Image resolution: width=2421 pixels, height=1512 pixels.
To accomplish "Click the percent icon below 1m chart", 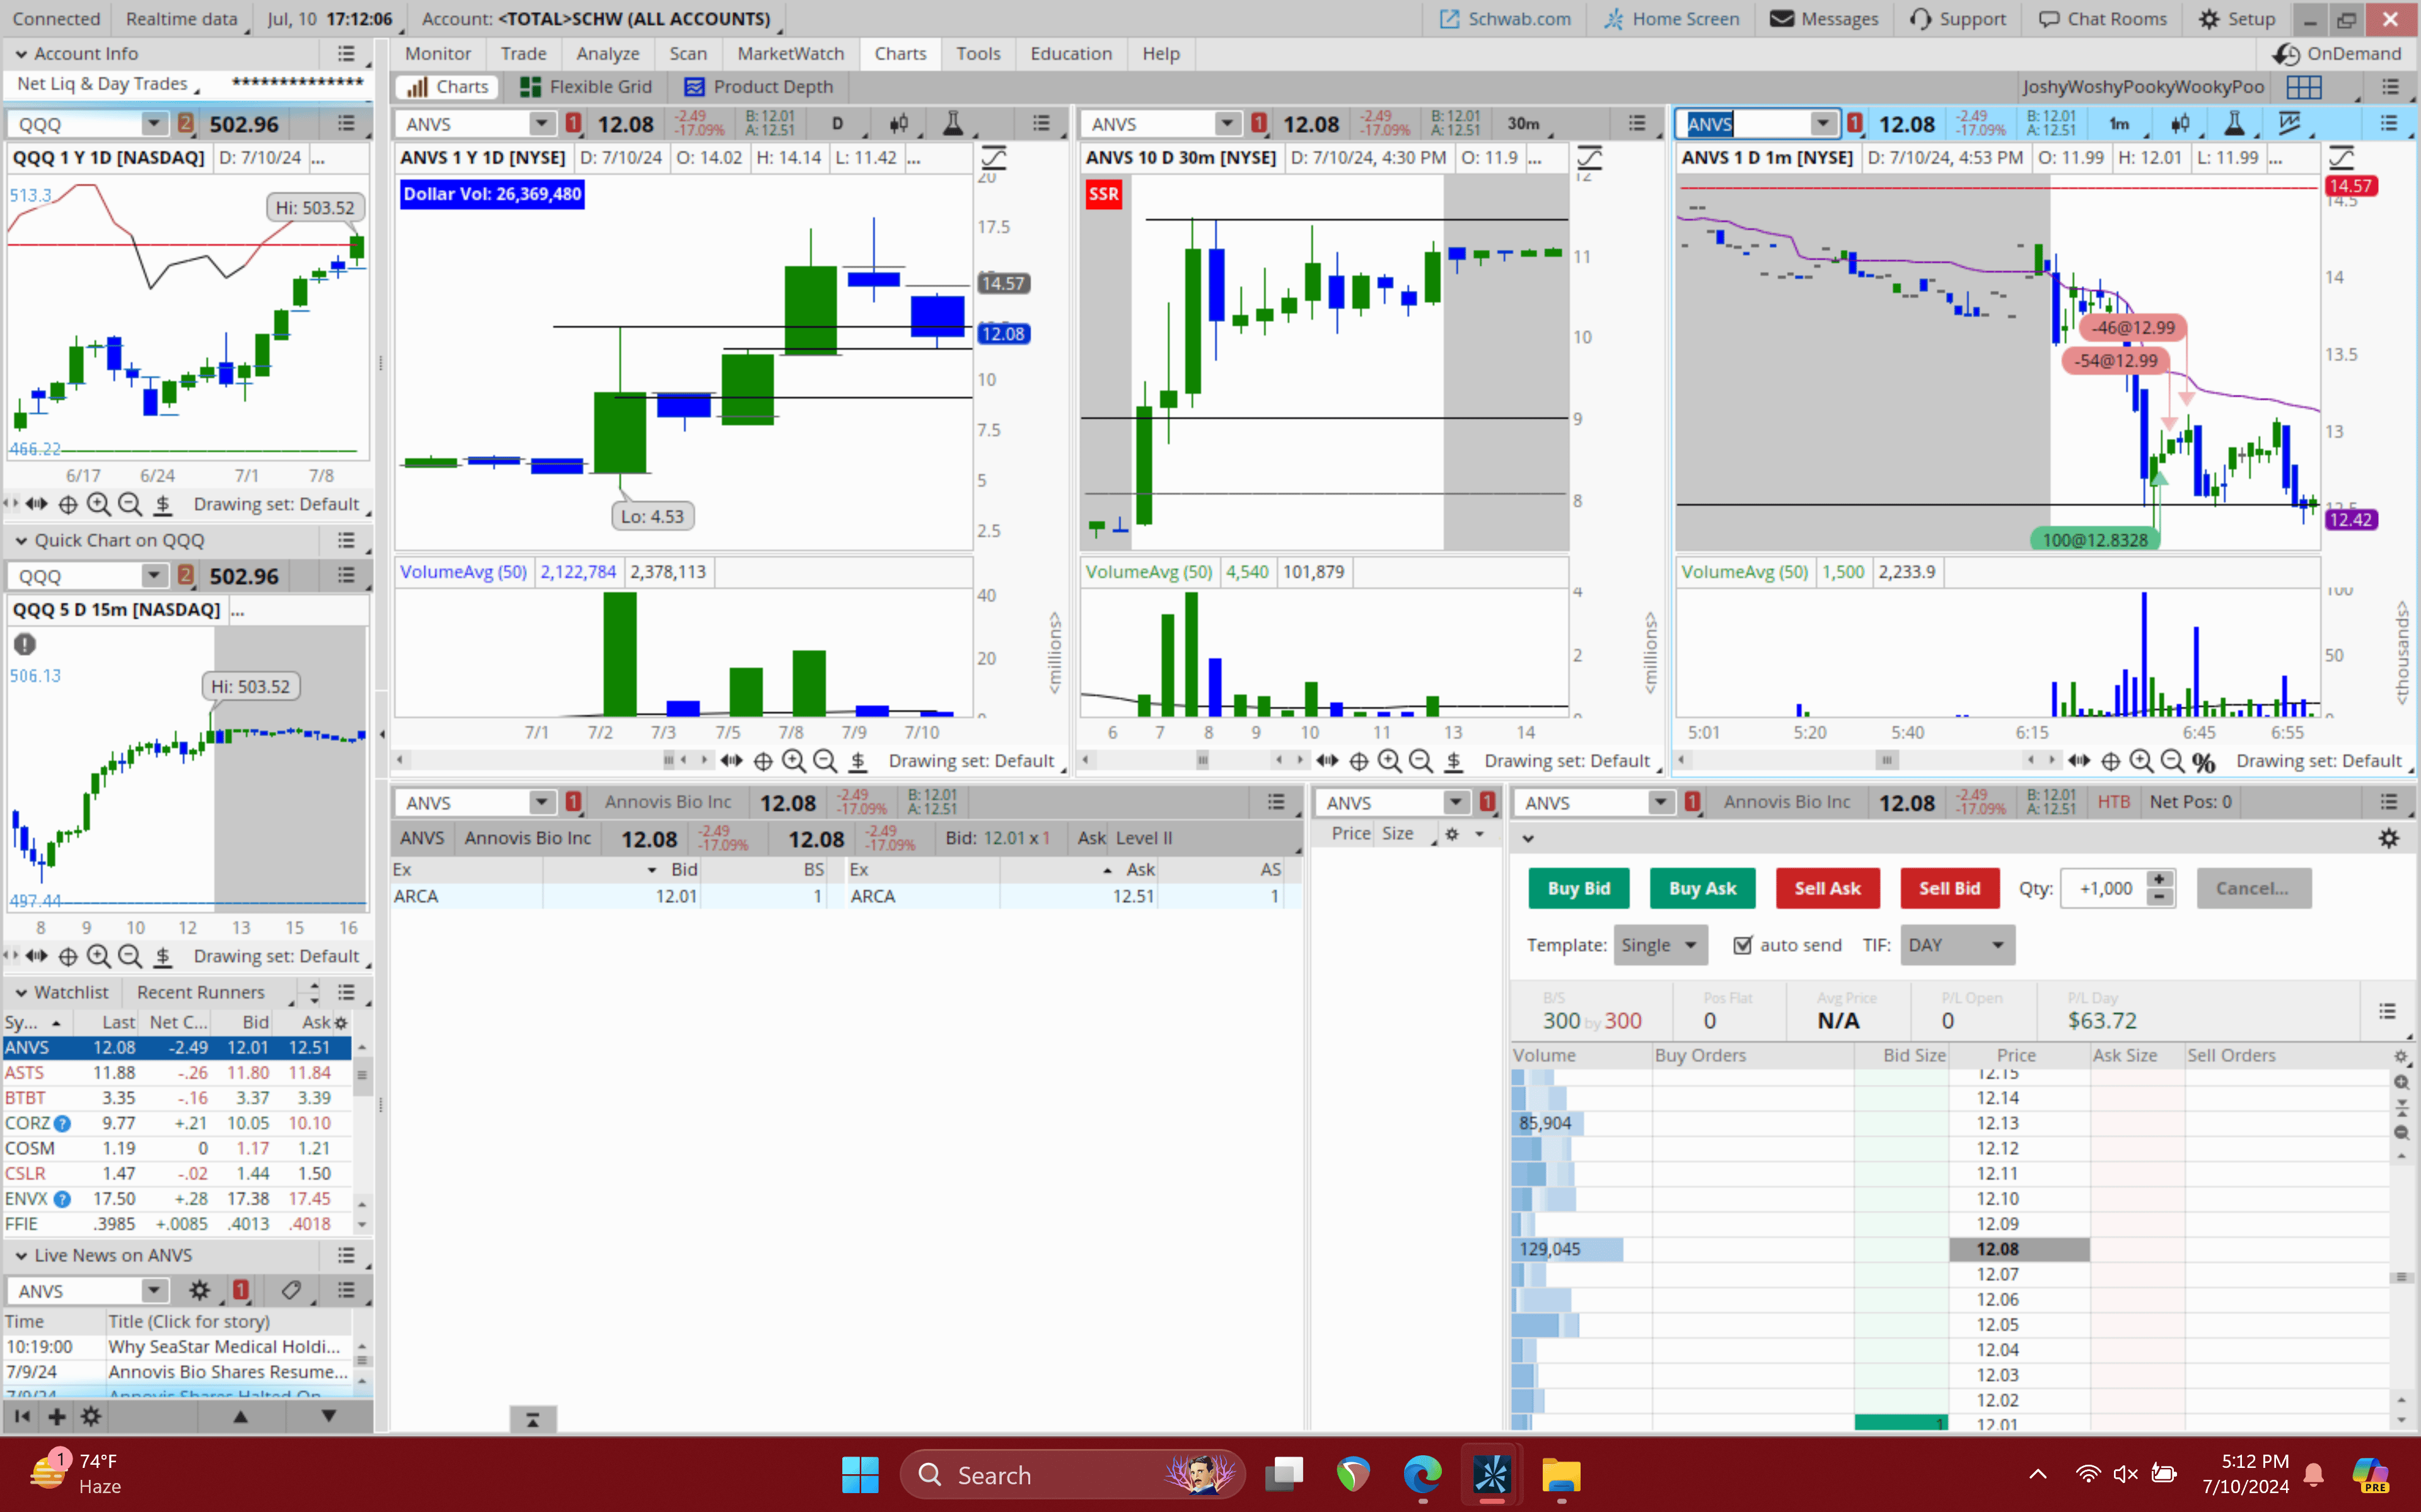I will [x=2203, y=762].
